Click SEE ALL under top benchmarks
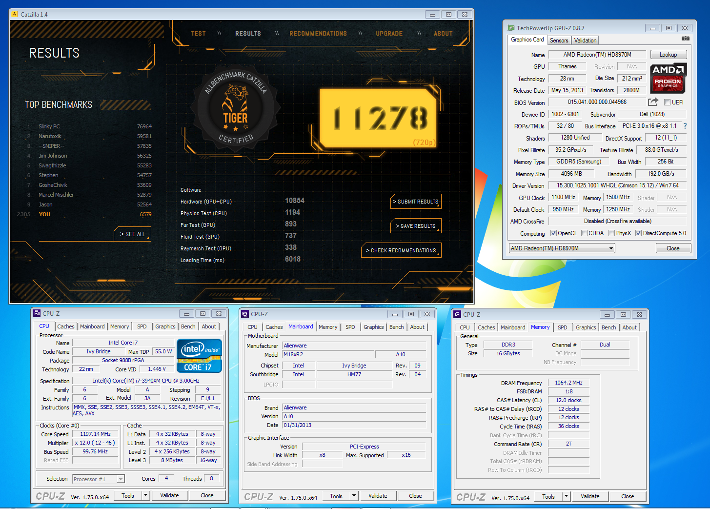710x509 pixels. coord(133,234)
